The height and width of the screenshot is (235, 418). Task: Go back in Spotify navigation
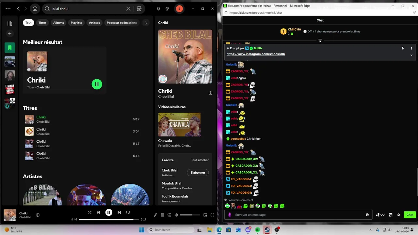[18, 9]
